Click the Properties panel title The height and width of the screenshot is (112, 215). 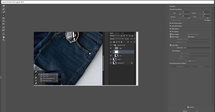click(172, 6)
